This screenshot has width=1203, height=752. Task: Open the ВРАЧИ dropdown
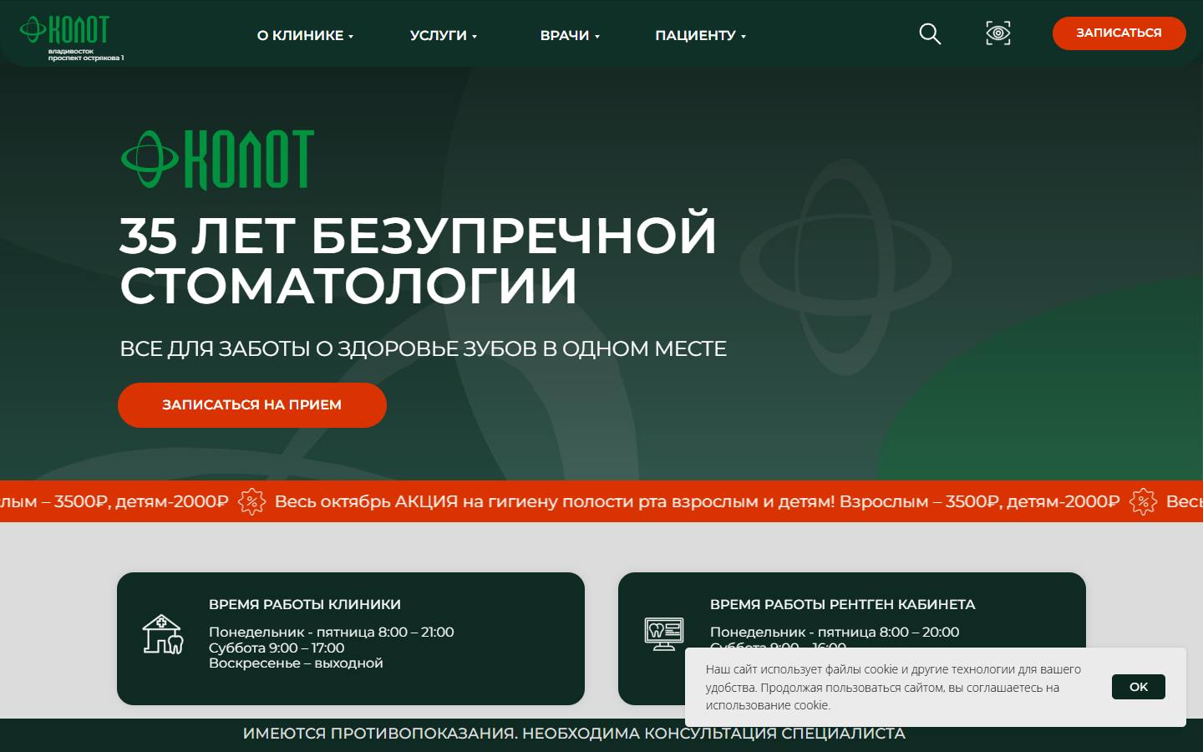click(570, 35)
